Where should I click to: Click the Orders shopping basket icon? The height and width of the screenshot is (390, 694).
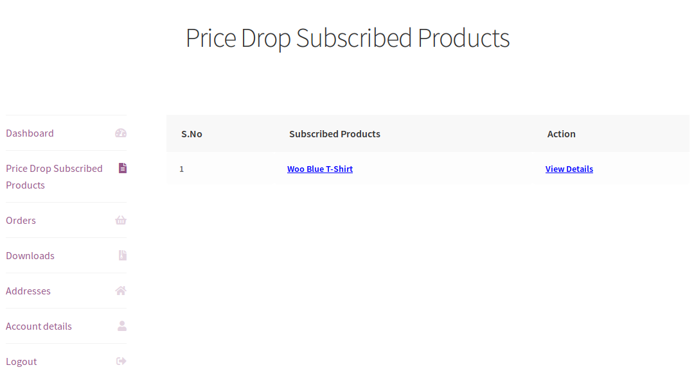(x=121, y=220)
